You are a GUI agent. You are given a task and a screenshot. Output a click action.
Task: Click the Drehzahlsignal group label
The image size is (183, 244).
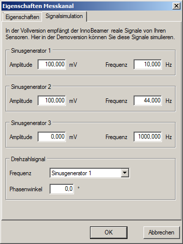28,159
